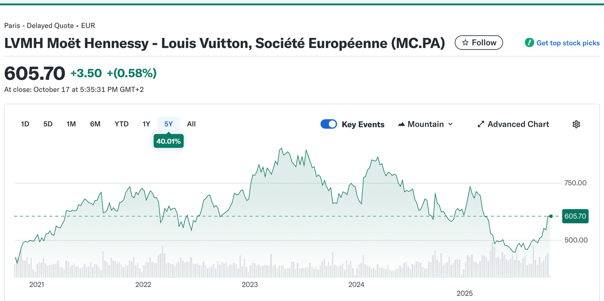Choose the 6M time range
Screen dimensions: 604x301
pos(95,124)
